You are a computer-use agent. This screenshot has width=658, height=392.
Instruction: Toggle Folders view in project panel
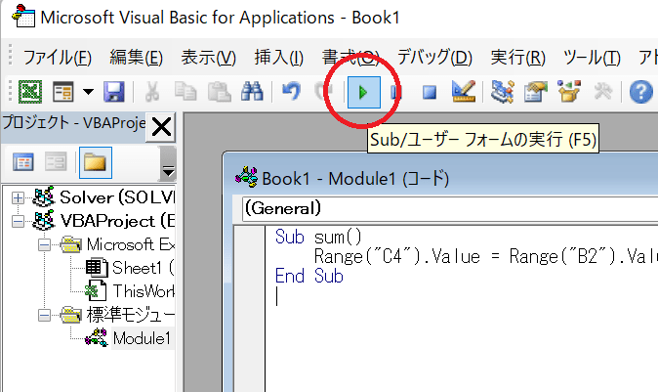[95, 161]
